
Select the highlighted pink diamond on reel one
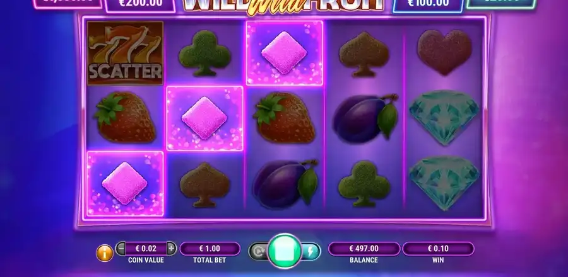click(x=125, y=183)
